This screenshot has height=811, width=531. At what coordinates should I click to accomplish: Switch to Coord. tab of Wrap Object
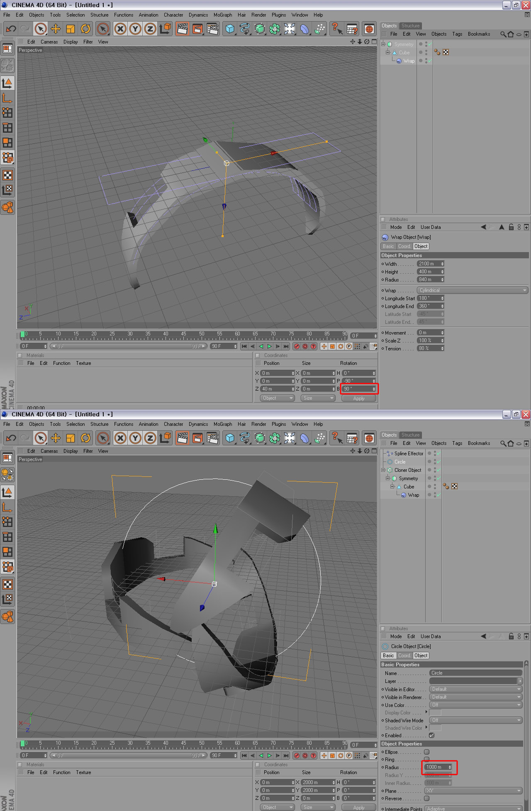[404, 246]
